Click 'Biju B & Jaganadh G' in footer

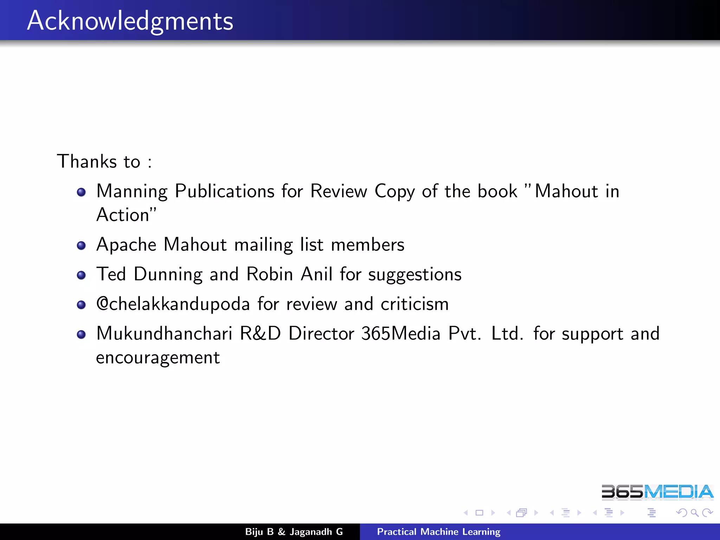294,532
